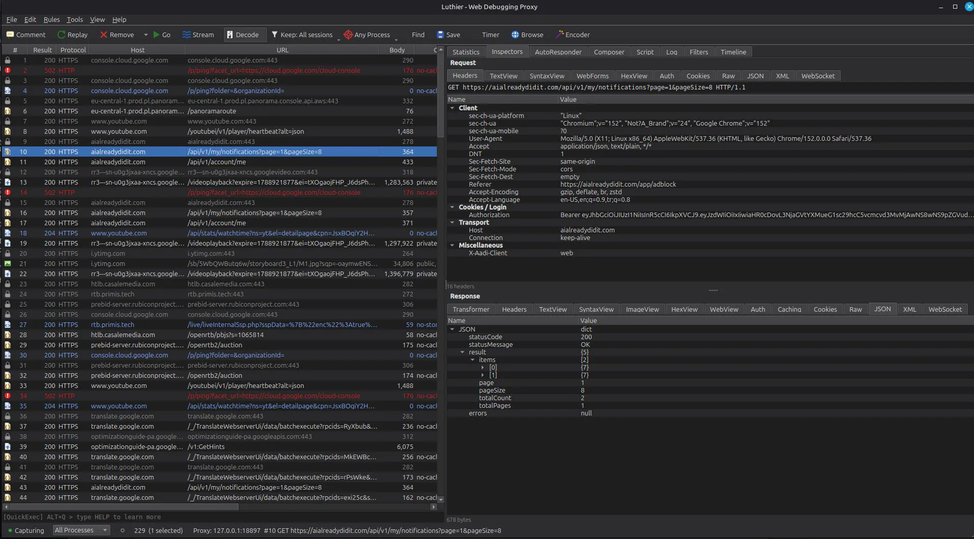Open the Tools menu
Viewport: 974px width, 539px height.
tap(75, 19)
